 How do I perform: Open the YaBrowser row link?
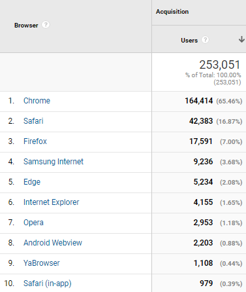point(42,263)
